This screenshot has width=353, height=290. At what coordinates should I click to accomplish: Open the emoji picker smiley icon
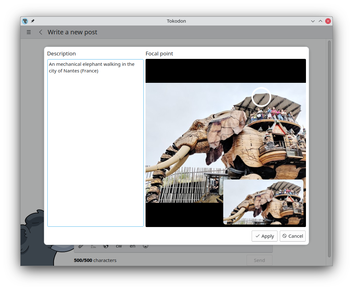[x=146, y=246]
